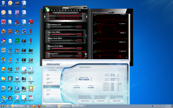Click the Recycle Bin desktop icon
This screenshot has width=173, height=108.
pos(3,4)
